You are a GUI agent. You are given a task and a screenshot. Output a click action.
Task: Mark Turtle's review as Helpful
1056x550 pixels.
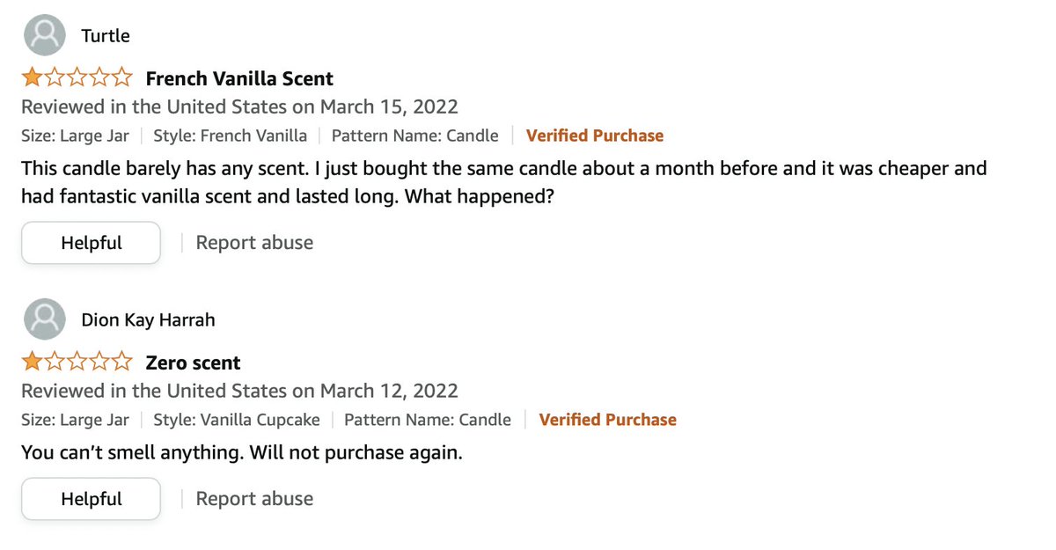click(x=91, y=243)
